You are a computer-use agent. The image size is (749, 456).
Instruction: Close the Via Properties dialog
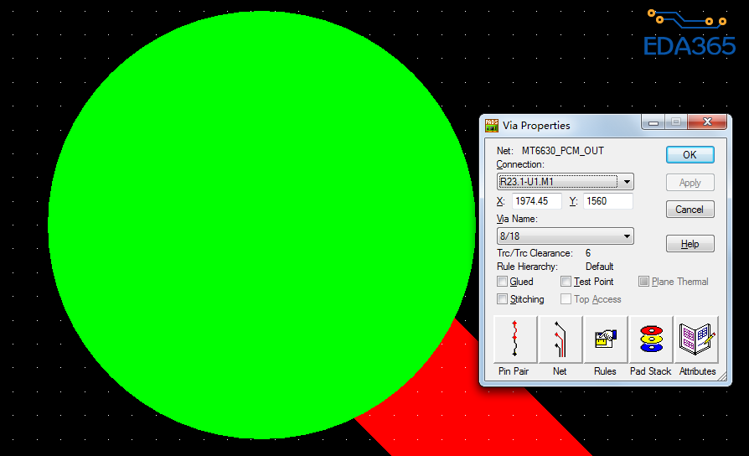(x=707, y=122)
